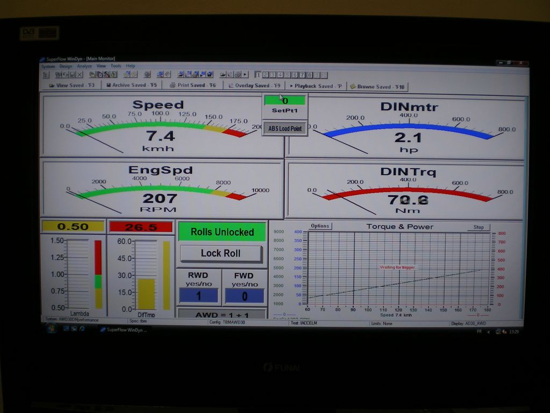Open the Analyze menu
The width and height of the screenshot is (550, 413).
(x=84, y=66)
